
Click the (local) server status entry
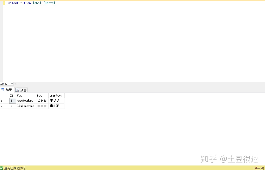(259, 168)
